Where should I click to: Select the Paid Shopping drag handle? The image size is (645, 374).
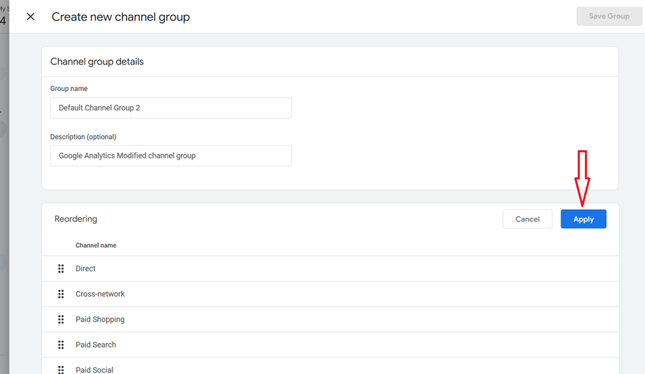[x=61, y=320]
